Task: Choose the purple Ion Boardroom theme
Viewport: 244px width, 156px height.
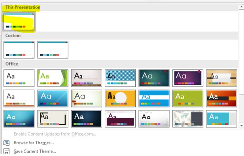Action: click(x=188, y=78)
